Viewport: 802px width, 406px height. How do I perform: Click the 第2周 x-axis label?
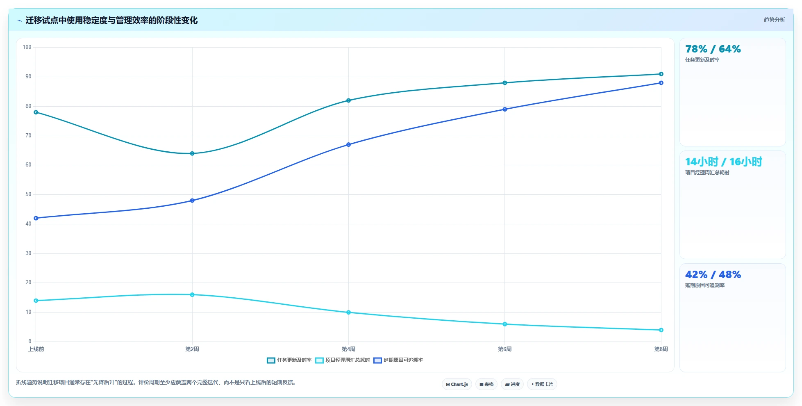(x=192, y=349)
